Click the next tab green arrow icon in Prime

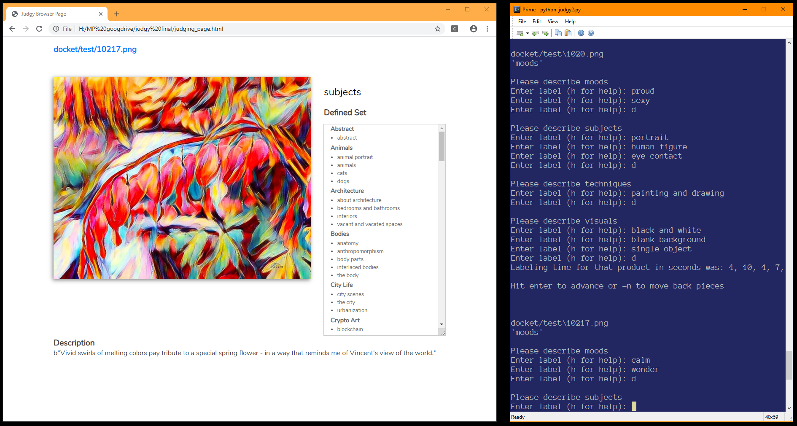click(x=545, y=33)
